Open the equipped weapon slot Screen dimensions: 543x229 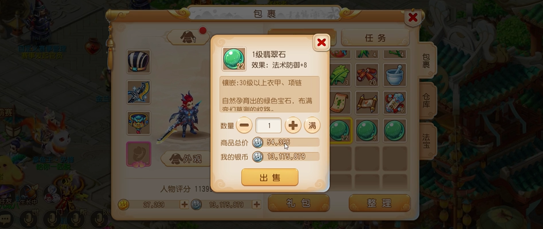coord(139,92)
